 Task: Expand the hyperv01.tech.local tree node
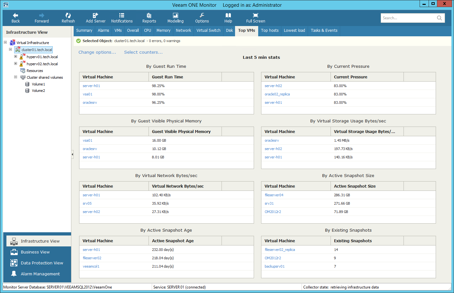15,57
